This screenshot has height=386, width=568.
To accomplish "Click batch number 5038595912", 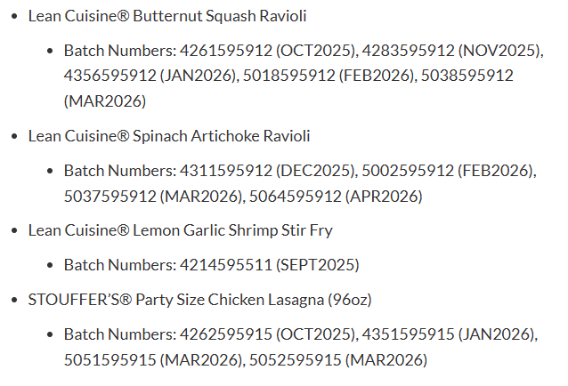I will (x=467, y=76).
